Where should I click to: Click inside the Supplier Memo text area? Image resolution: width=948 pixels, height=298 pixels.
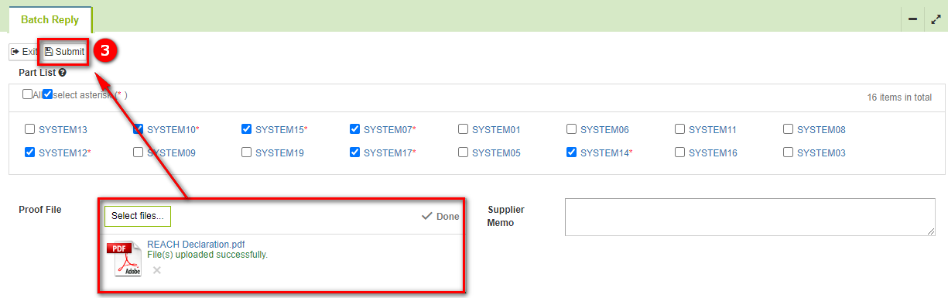(750, 217)
